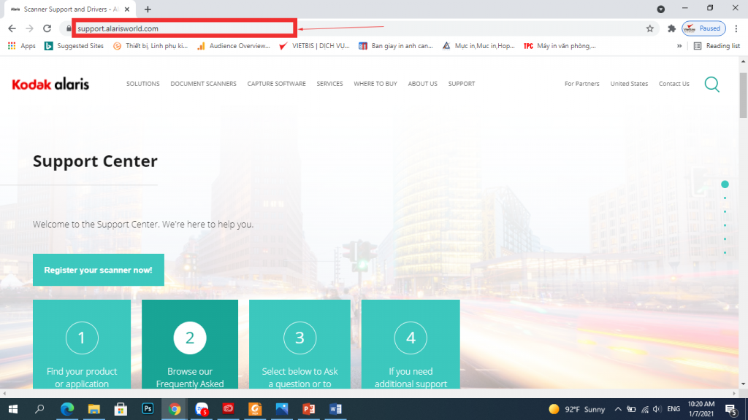Open the Contact Us link
Screen dimensions: 748x420
point(673,84)
